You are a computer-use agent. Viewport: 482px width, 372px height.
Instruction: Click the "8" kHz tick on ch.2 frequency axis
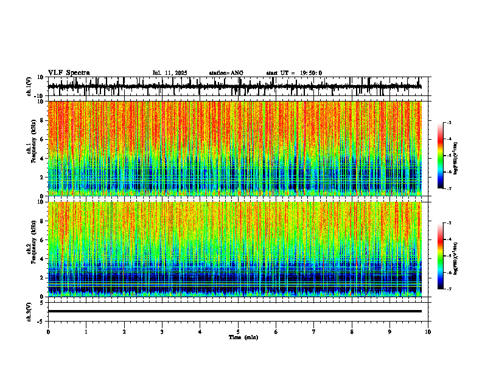click(x=42, y=221)
